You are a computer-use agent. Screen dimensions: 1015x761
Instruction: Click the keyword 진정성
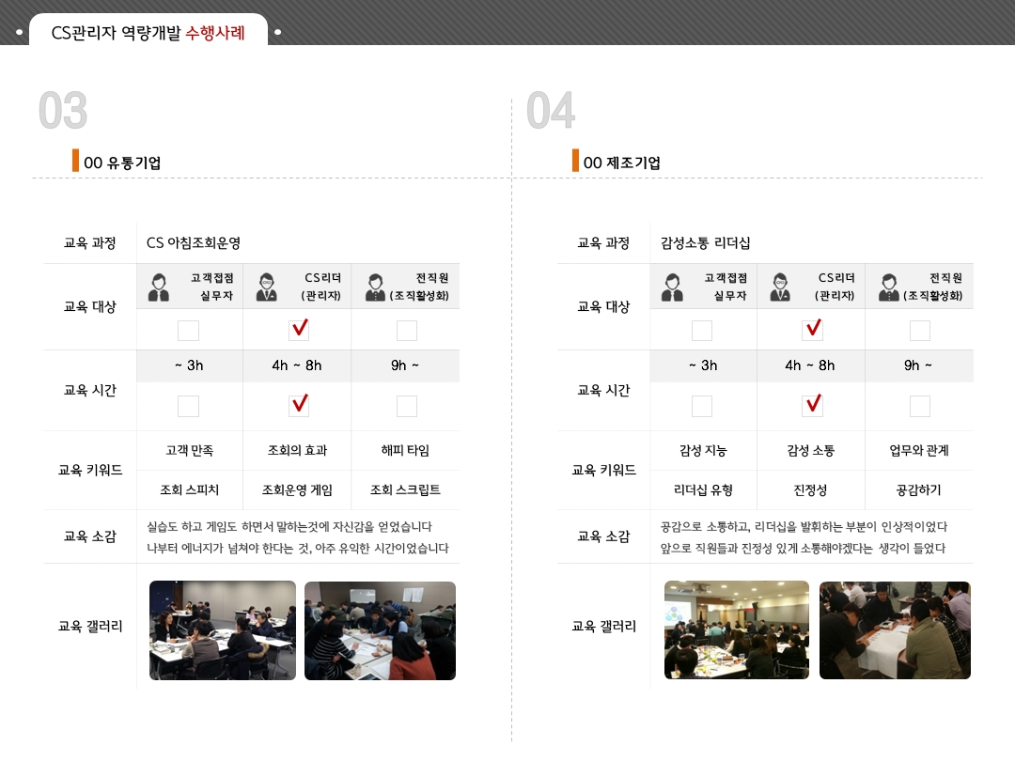pos(810,489)
